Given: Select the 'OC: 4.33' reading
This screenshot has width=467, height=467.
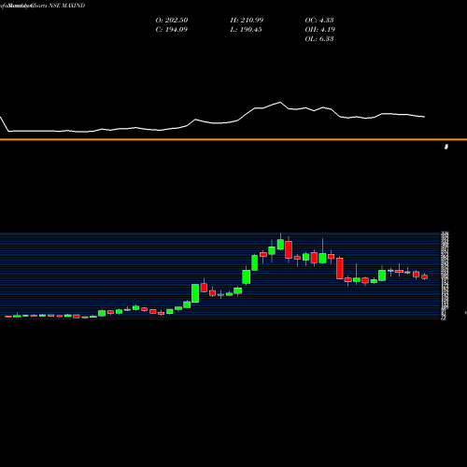Looking at the screenshot, I should pyautogui.click(x=319, y=21).
